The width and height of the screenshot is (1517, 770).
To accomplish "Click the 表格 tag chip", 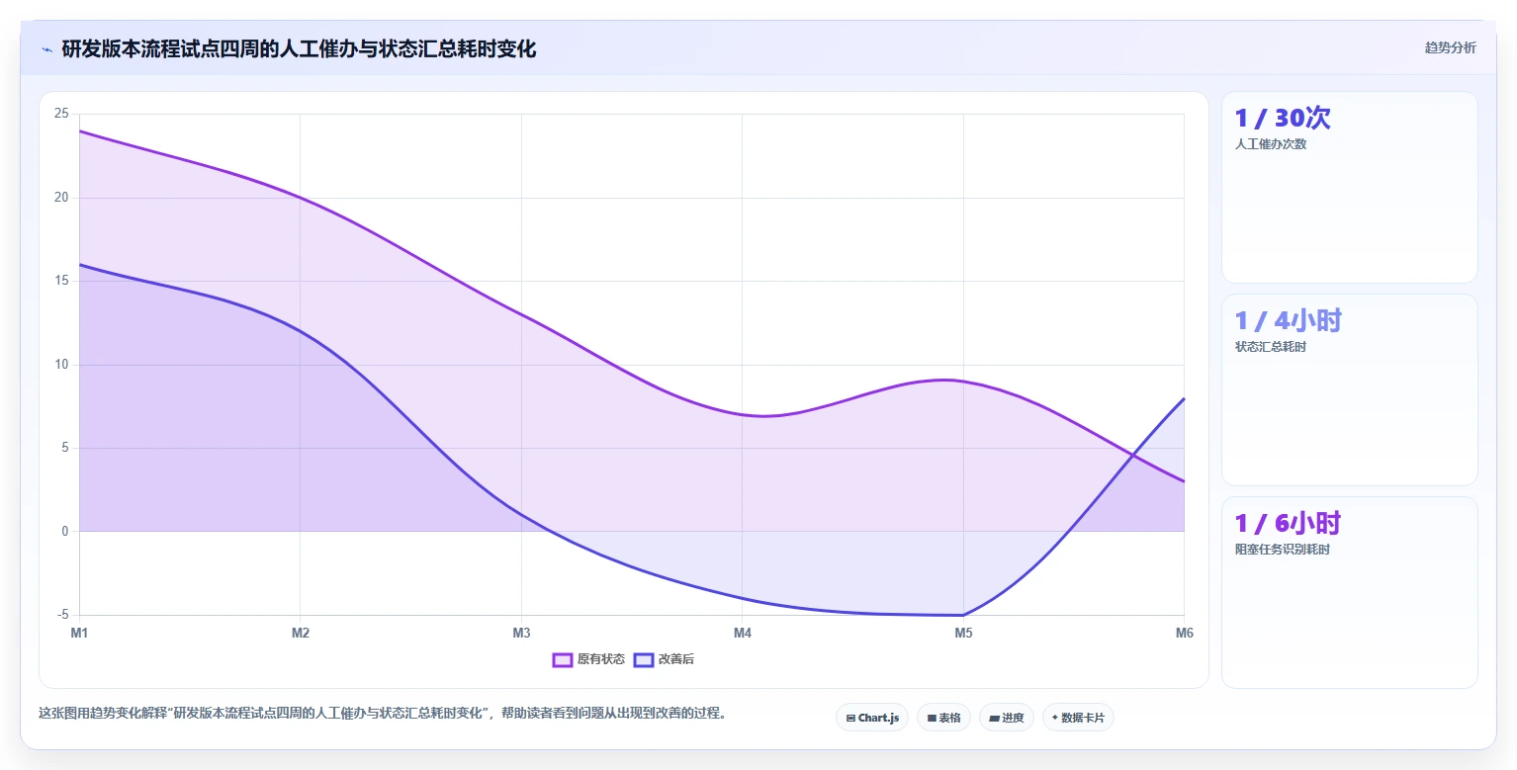I will pyautogui.click(x=943, y=718).
